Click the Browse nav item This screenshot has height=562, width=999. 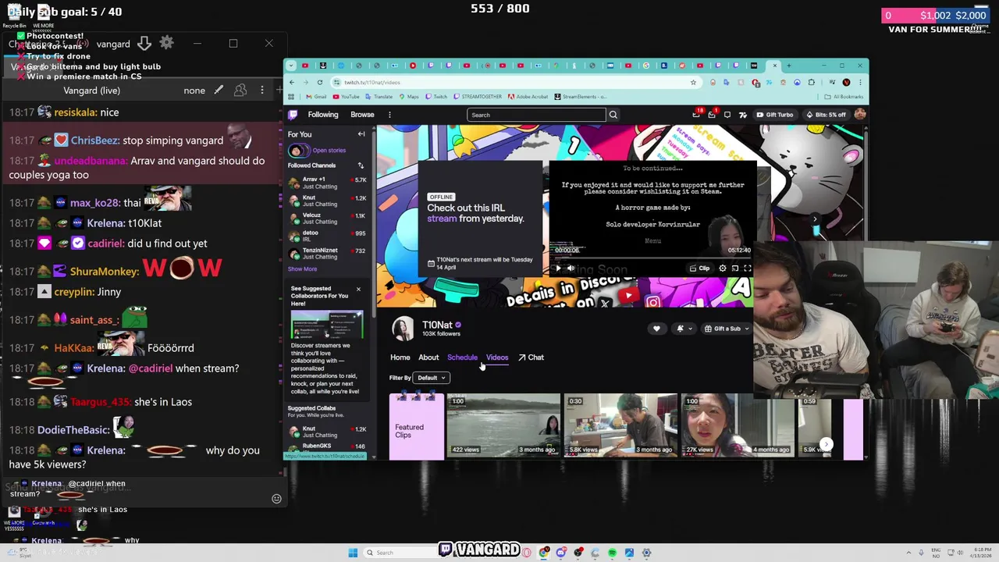click(x=362, y=115)
